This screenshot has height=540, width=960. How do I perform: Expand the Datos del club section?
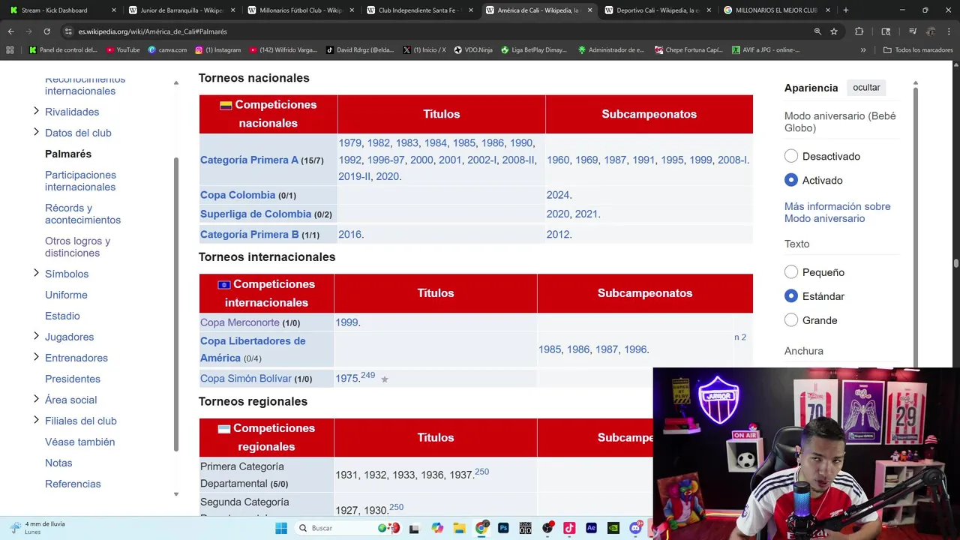[x=36, y=132]
